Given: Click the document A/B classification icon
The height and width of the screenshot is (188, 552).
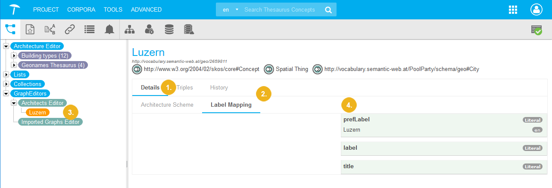Looking at the screenshot, I should (50, 29).
